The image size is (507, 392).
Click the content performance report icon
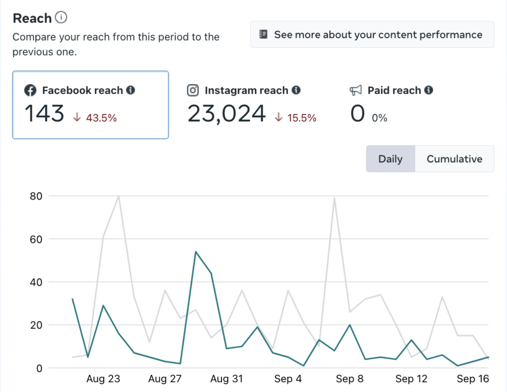[263, 34]
